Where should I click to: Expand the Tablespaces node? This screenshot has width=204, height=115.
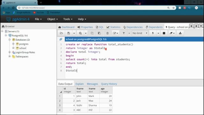[x=10, y=56]
